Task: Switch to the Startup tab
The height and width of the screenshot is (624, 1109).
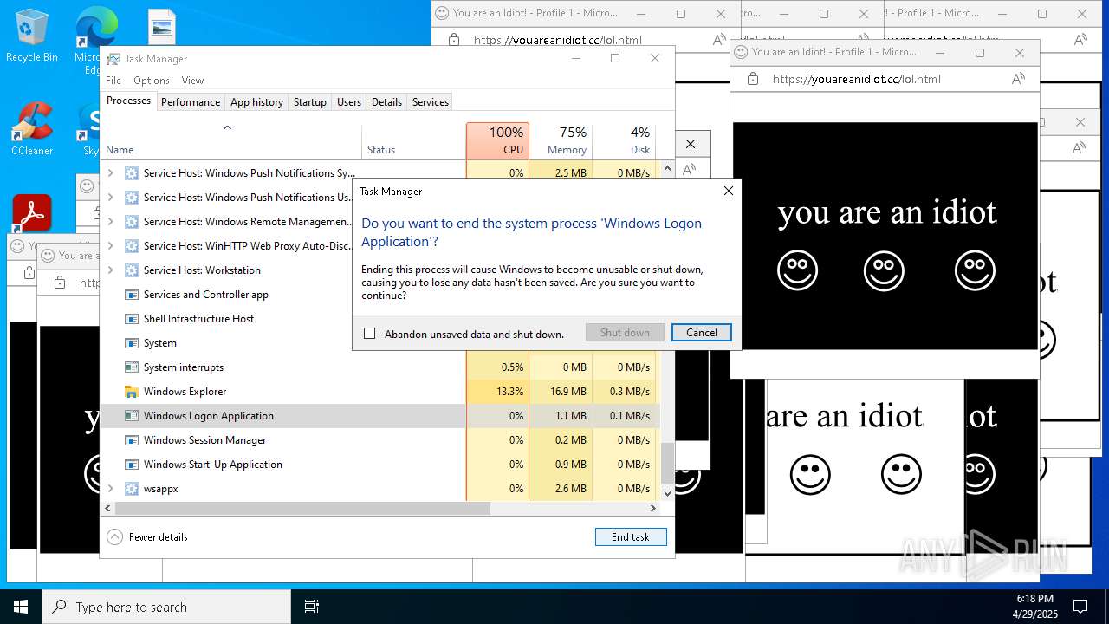Action: (309, 102)
